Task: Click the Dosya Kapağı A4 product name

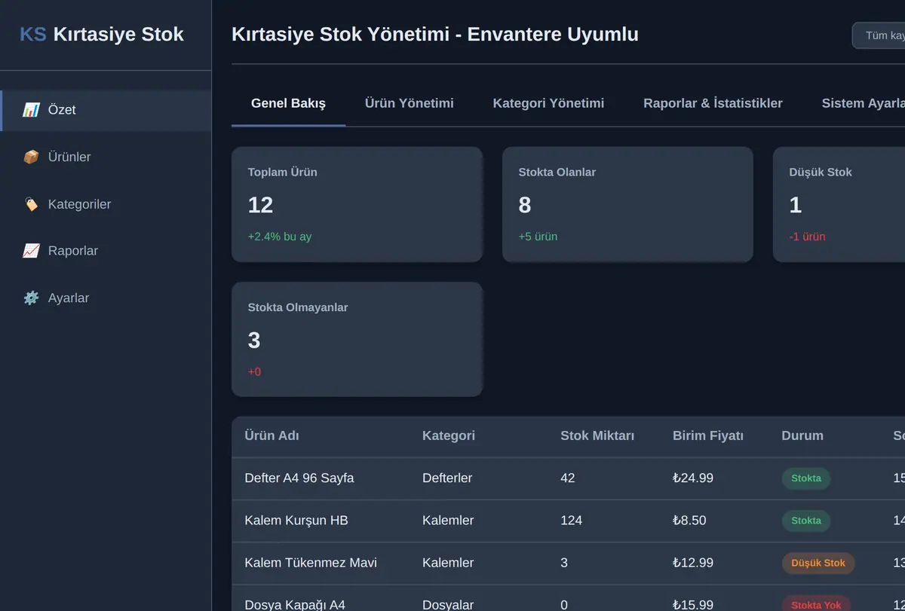Action: pos(295,605)
